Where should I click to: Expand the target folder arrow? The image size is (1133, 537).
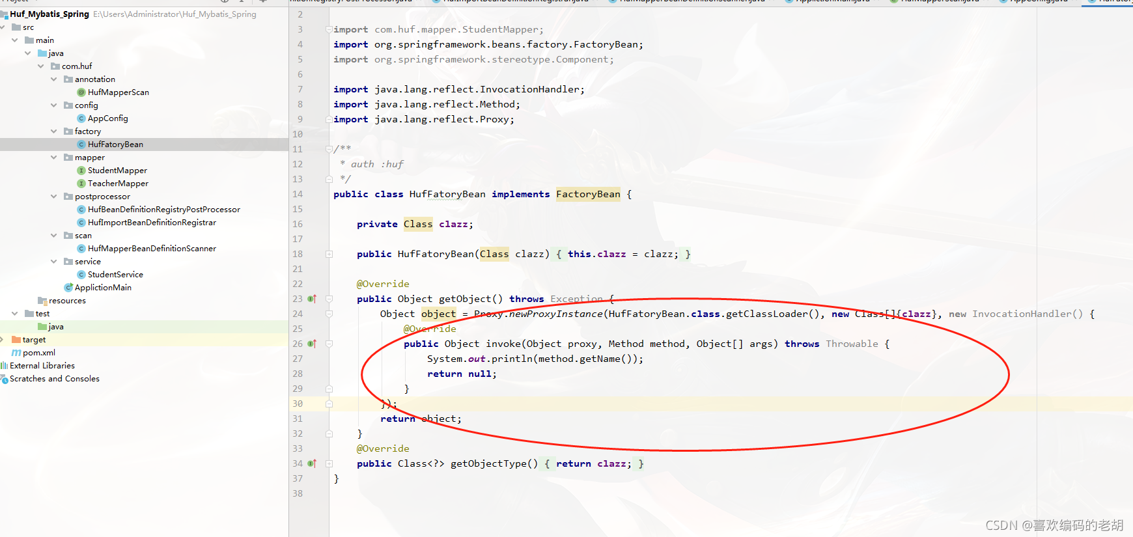(x=3, y=340)
